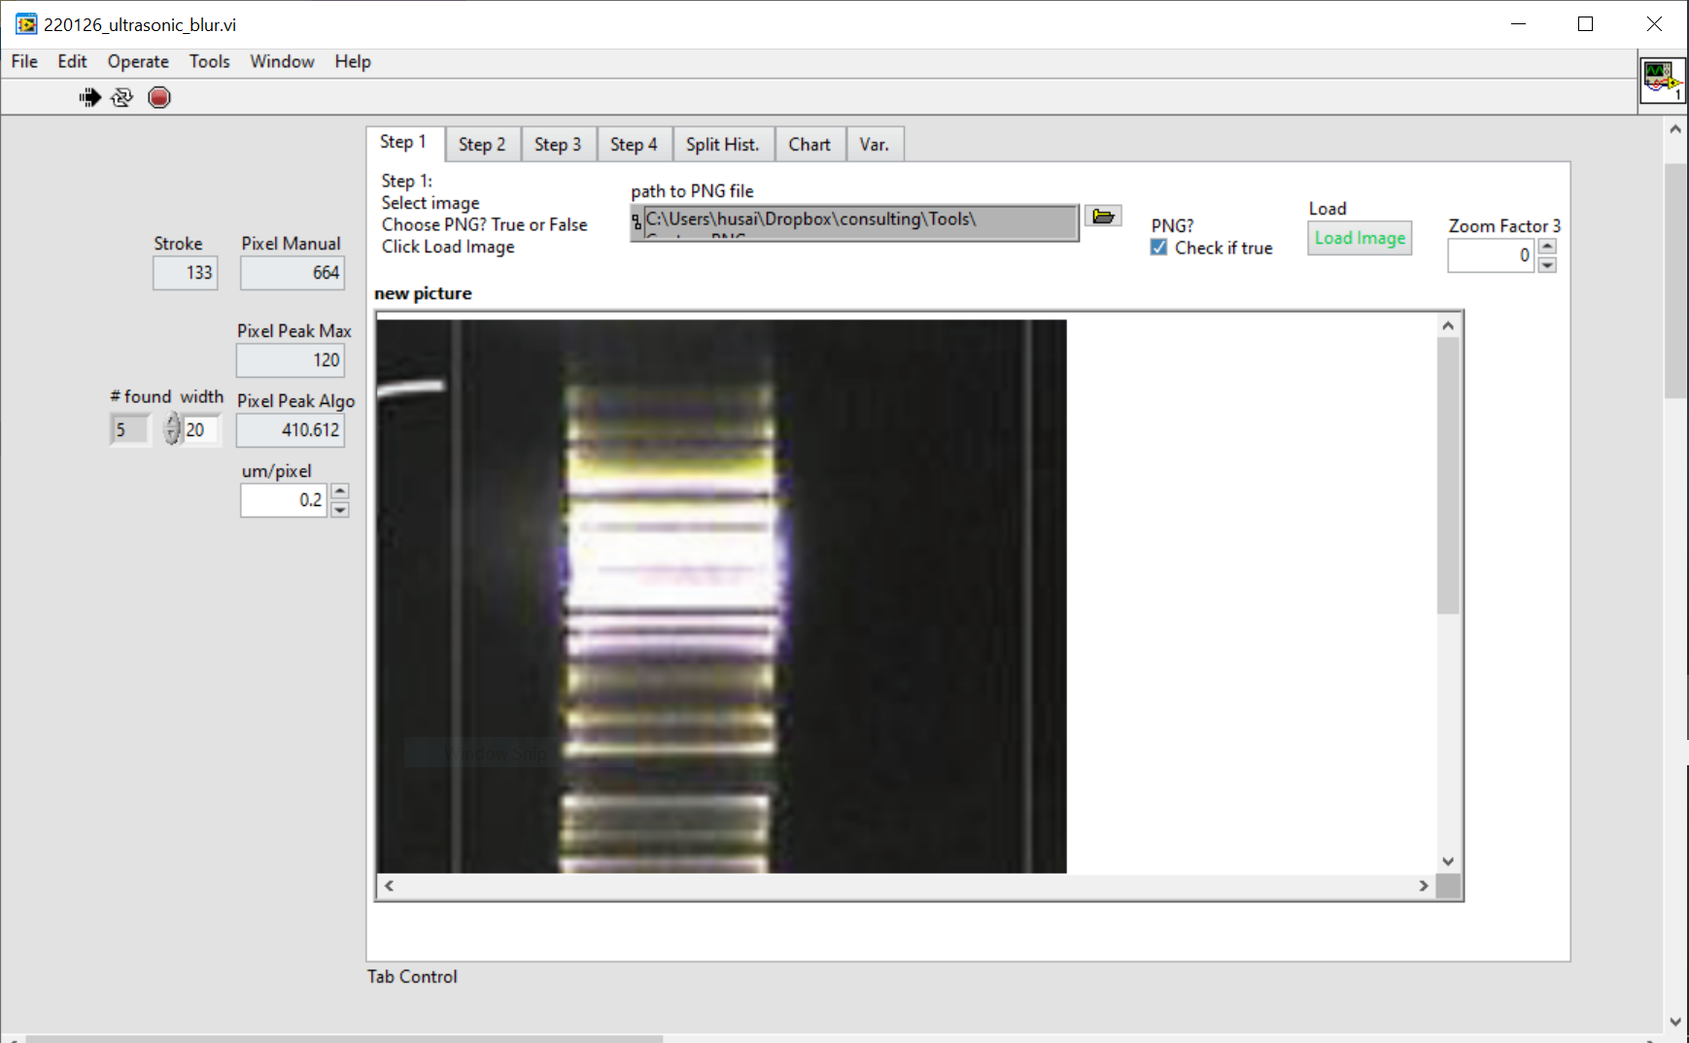Decrement the um/pixel value
This screenshot has height=1043, width=1689.
point(340,509)
